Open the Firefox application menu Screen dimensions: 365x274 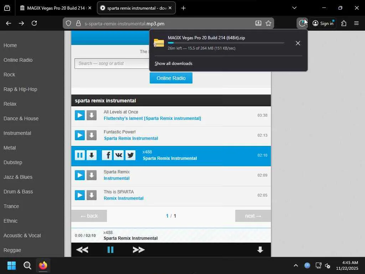tap(356, 23)
